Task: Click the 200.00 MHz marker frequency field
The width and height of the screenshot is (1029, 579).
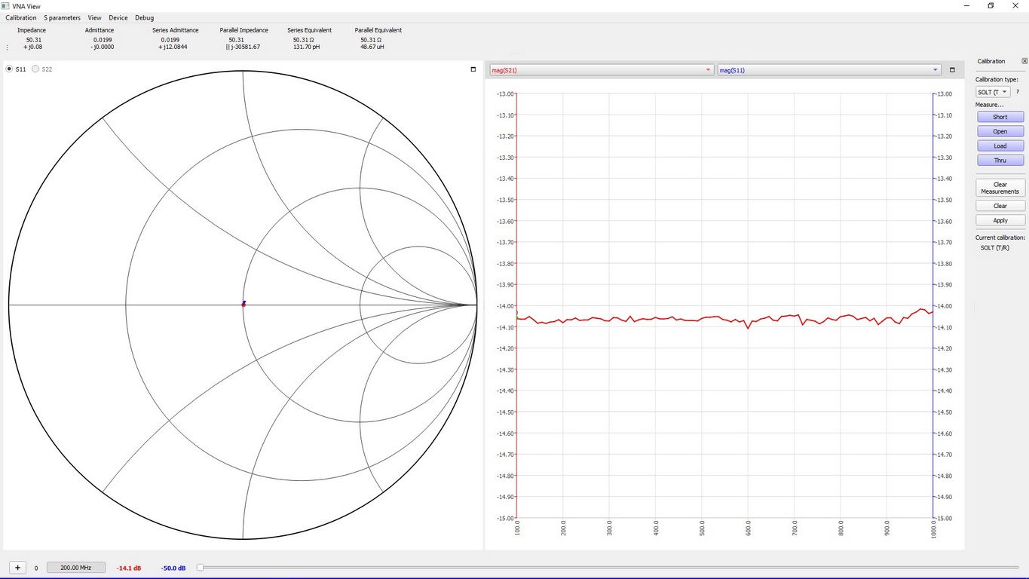Action: tap(75, 568)
